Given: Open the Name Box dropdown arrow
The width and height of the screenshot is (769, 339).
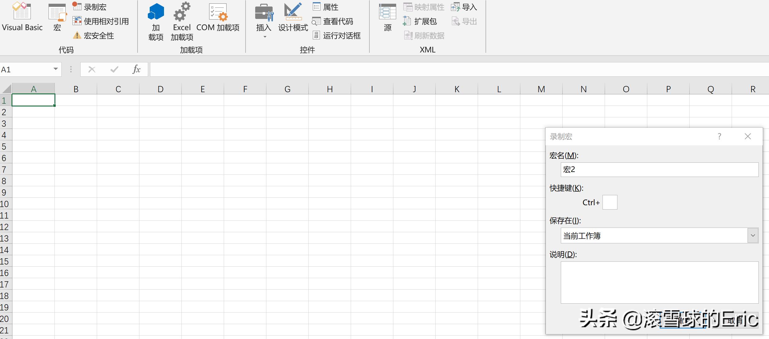Looking at the screenshot, I should (56, 69).
